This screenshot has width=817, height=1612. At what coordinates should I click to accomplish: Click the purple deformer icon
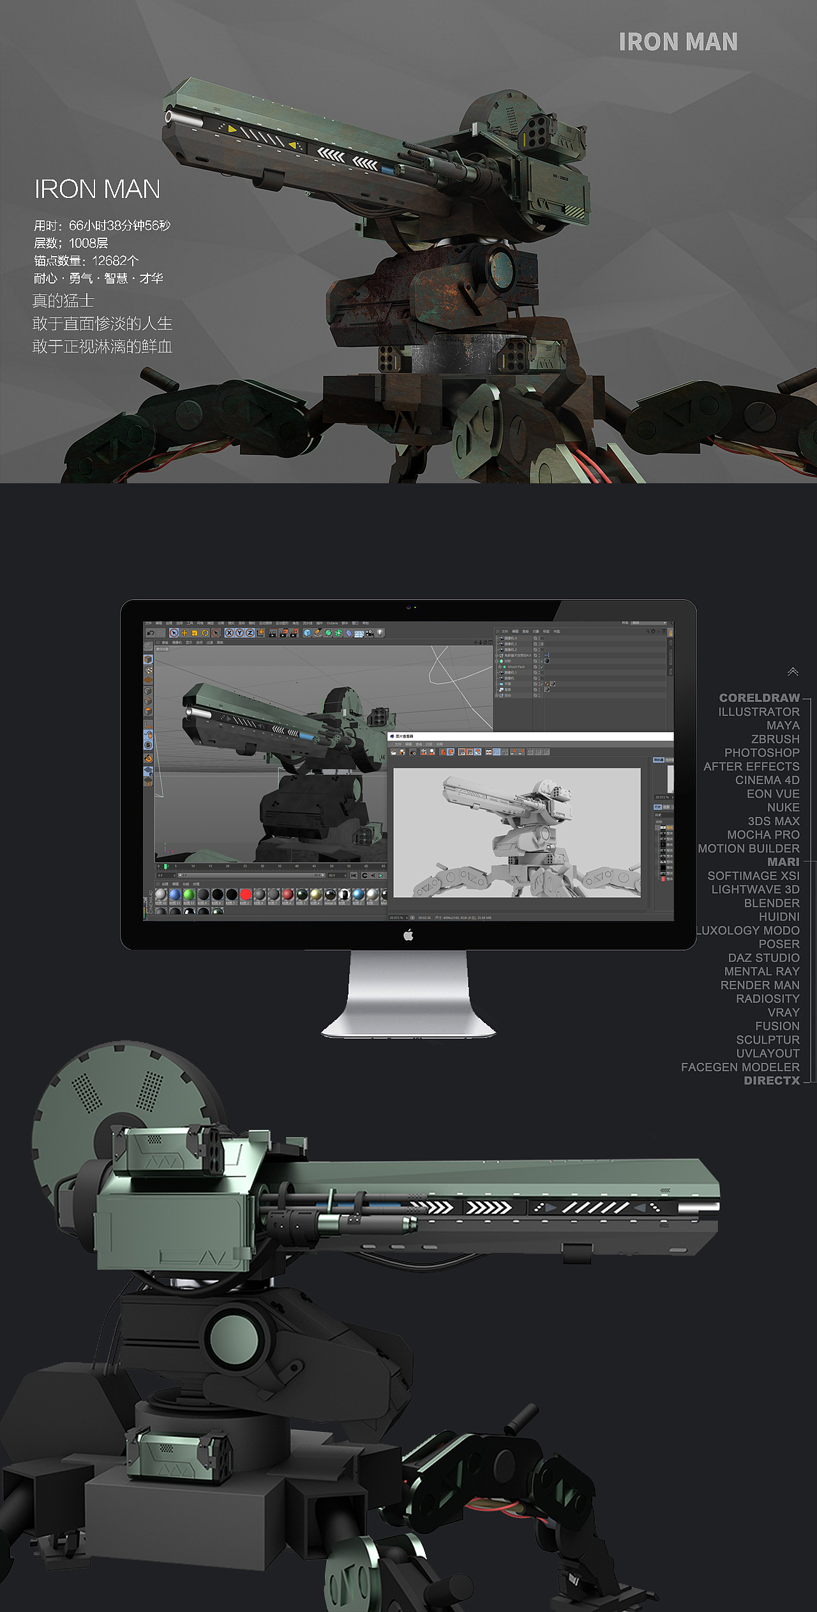[x=349, y=633]
